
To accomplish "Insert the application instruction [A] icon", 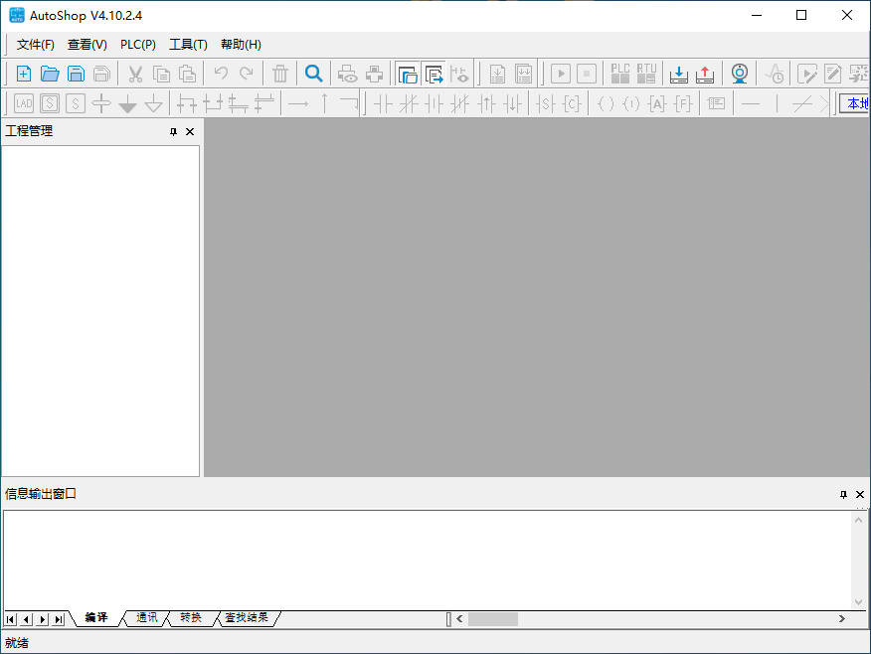I will point(657,103).
